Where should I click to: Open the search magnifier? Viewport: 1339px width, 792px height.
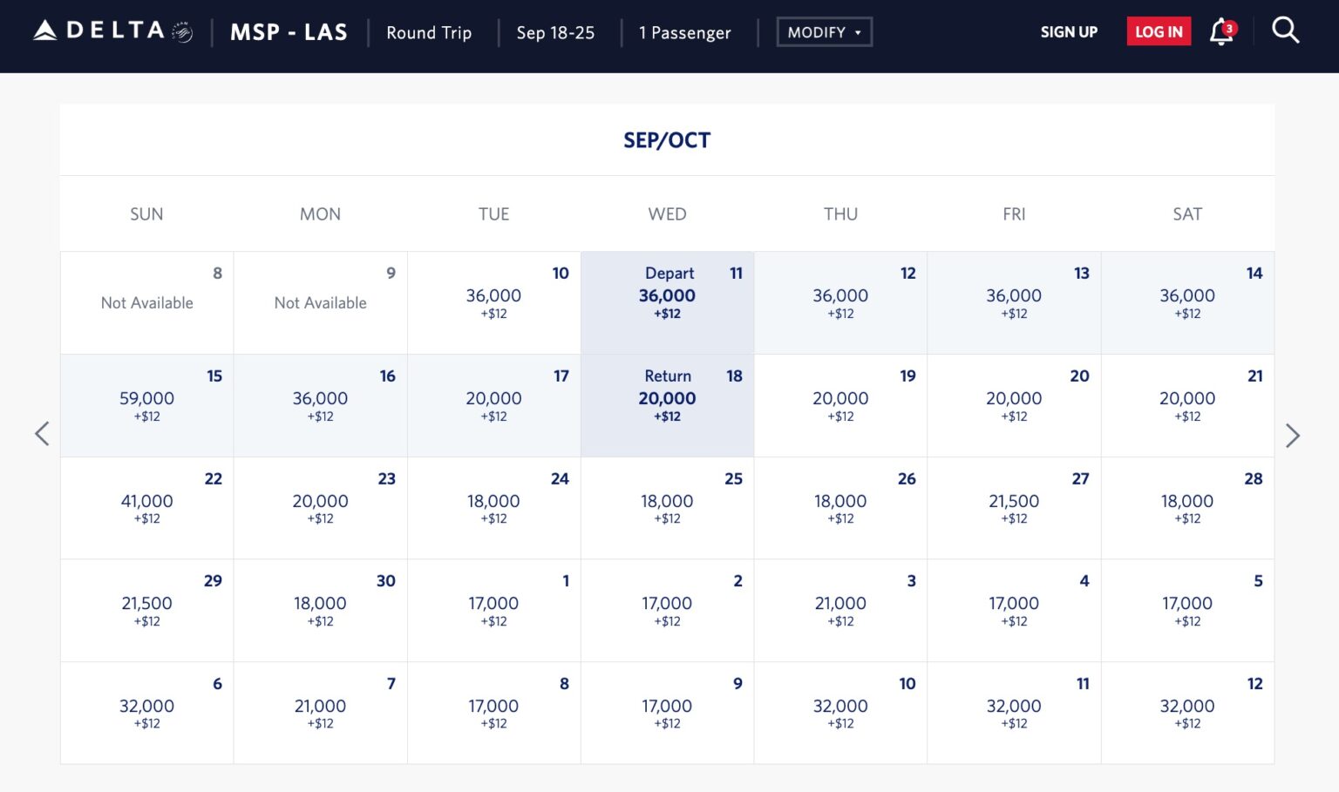[1285, 30]
